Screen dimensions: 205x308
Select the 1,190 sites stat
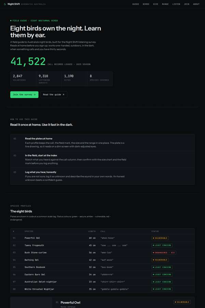tap(74, 79)
